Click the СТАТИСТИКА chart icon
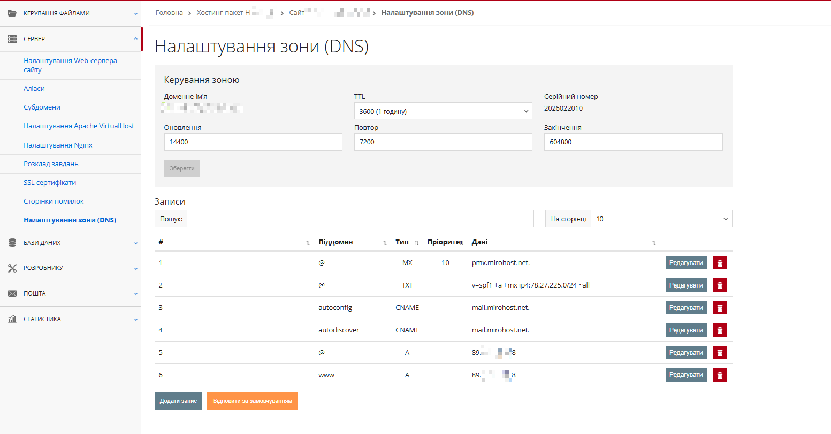This screenshot has height=434, width=831. coord(12,319)
